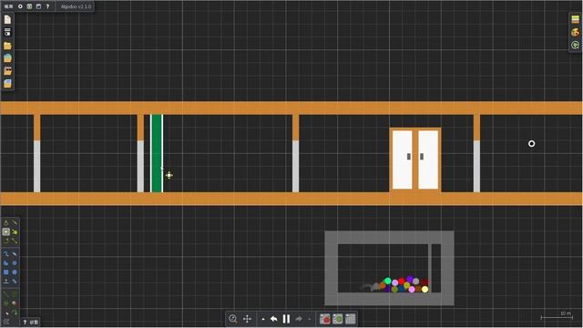Click the green vertical bar object
This screenshot has height=328, width=583.
(x=157, y=153)
